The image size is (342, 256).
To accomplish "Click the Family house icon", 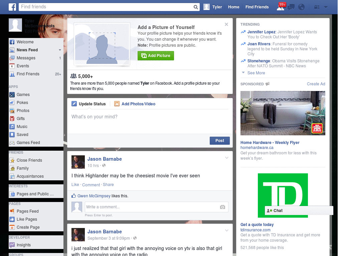I will [x=12, y=168].
